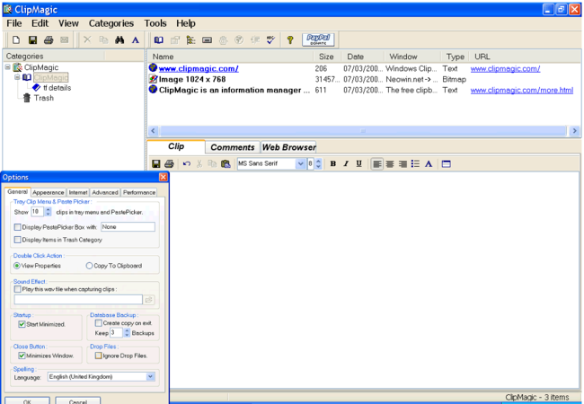Sort clips by the Size column

coord(326,57)
